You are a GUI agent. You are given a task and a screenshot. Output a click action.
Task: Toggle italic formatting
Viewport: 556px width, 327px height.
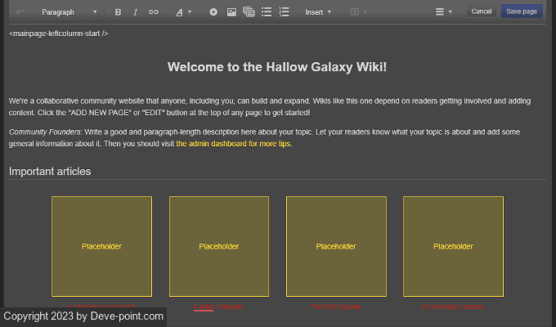(135, 12)
